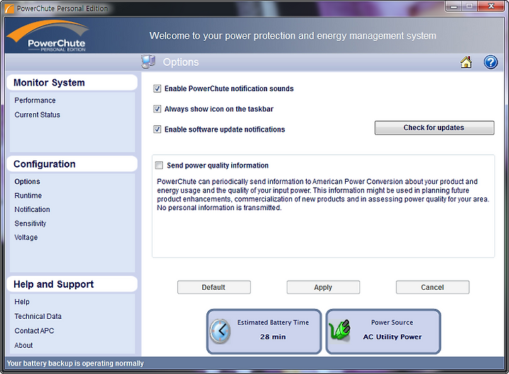
Task: Open the About page
Action: pyautogui.click(x=24, y=346)
